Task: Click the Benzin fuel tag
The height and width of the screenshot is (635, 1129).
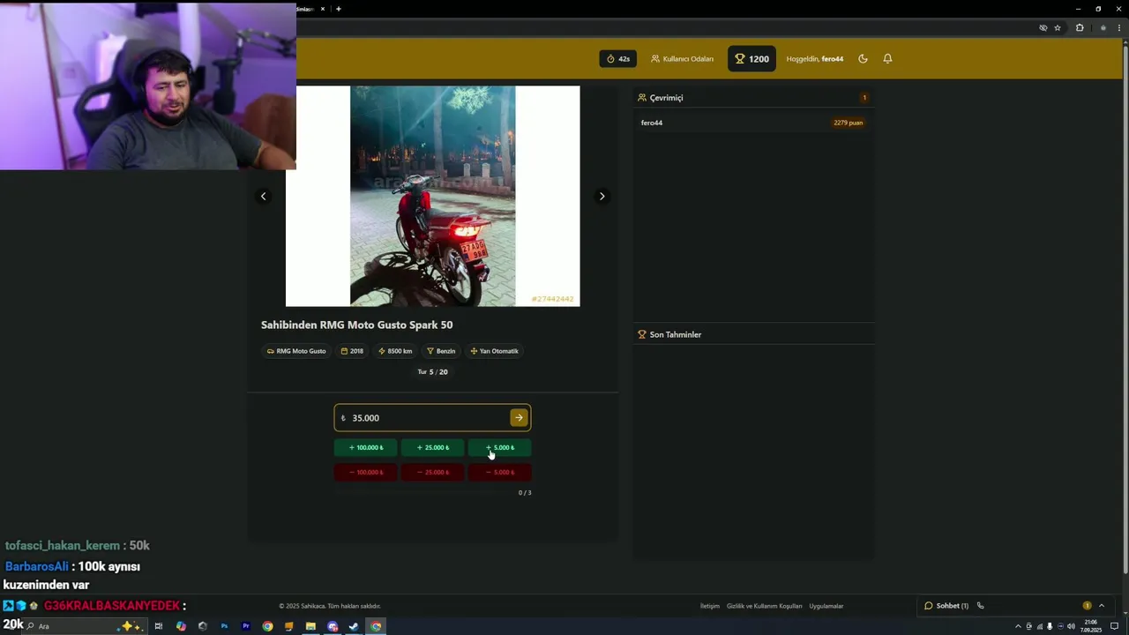Action: 441,351
